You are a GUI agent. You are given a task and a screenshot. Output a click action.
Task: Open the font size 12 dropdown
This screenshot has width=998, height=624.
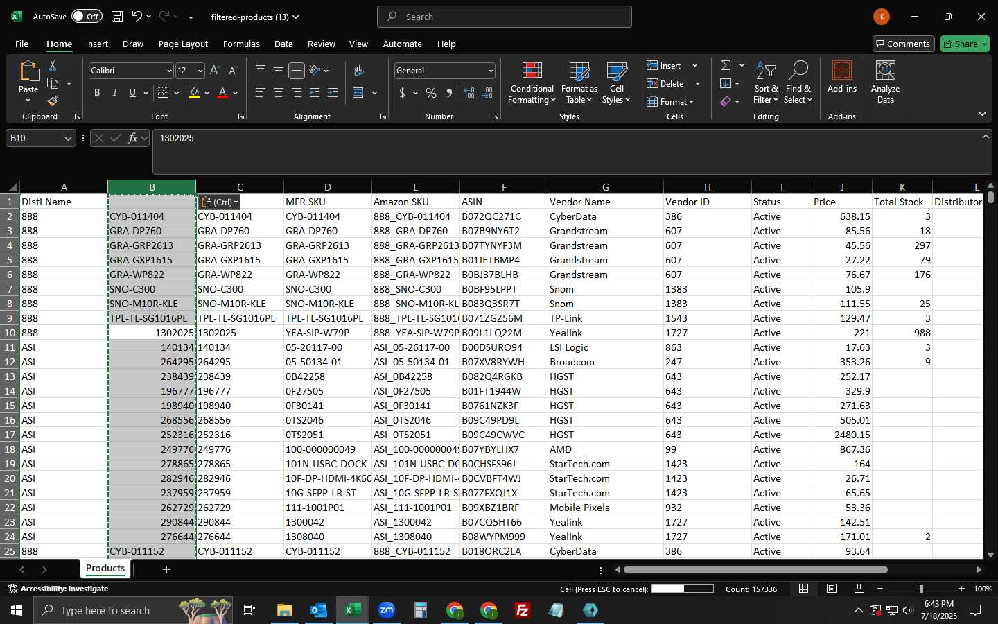pos(200,71)
